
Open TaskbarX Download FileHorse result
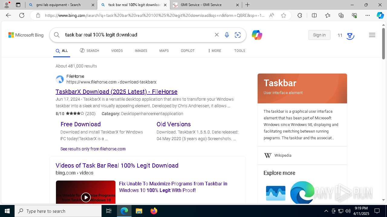[x=116, y=92]
